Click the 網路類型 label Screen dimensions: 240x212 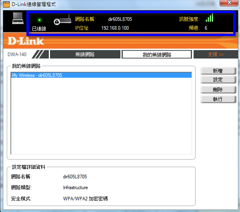coord(21,188)
